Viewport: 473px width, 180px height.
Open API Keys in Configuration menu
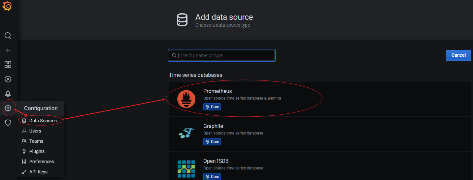38,172
